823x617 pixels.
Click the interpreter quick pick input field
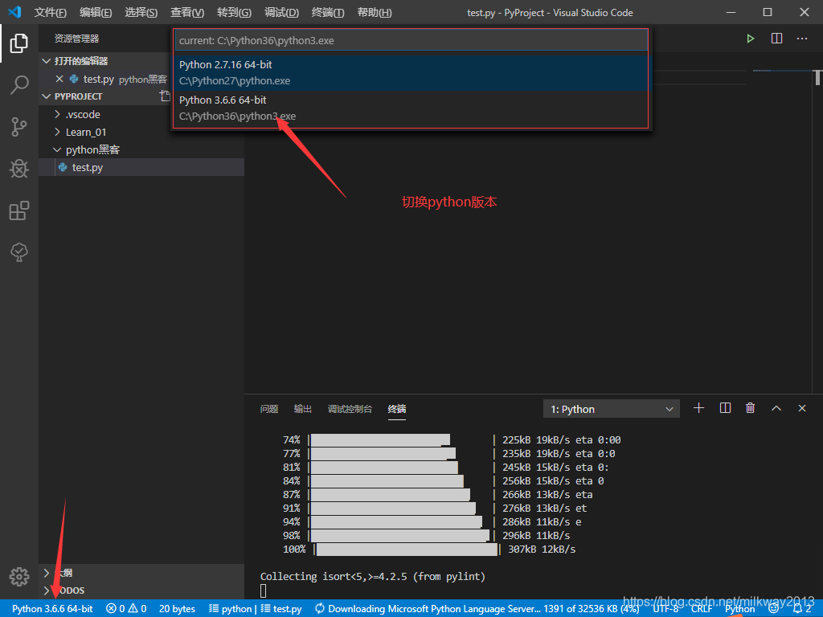tap(411, 39)
